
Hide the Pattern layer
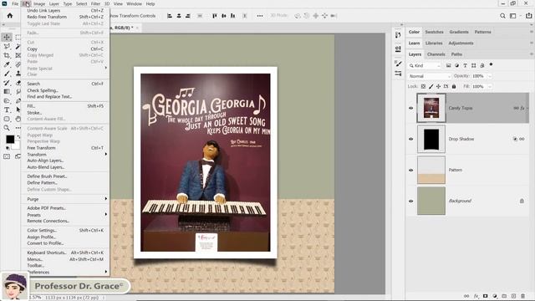click(410, 170)
